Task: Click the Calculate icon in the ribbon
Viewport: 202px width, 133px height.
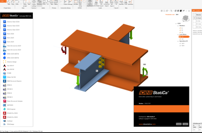Action: (x=76, y=3)
